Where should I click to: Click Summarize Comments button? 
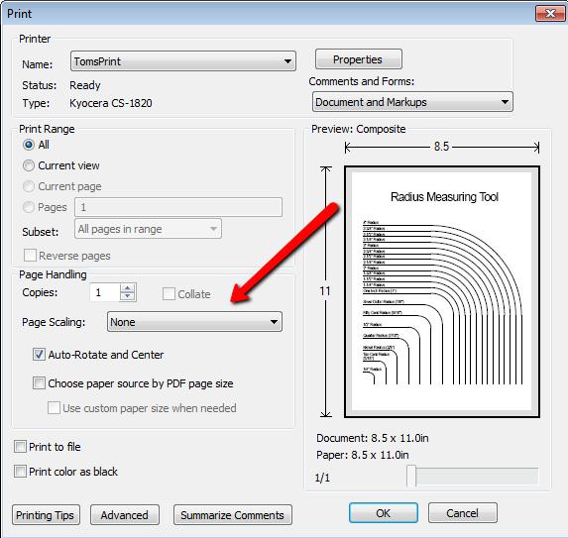coord(233,515)
